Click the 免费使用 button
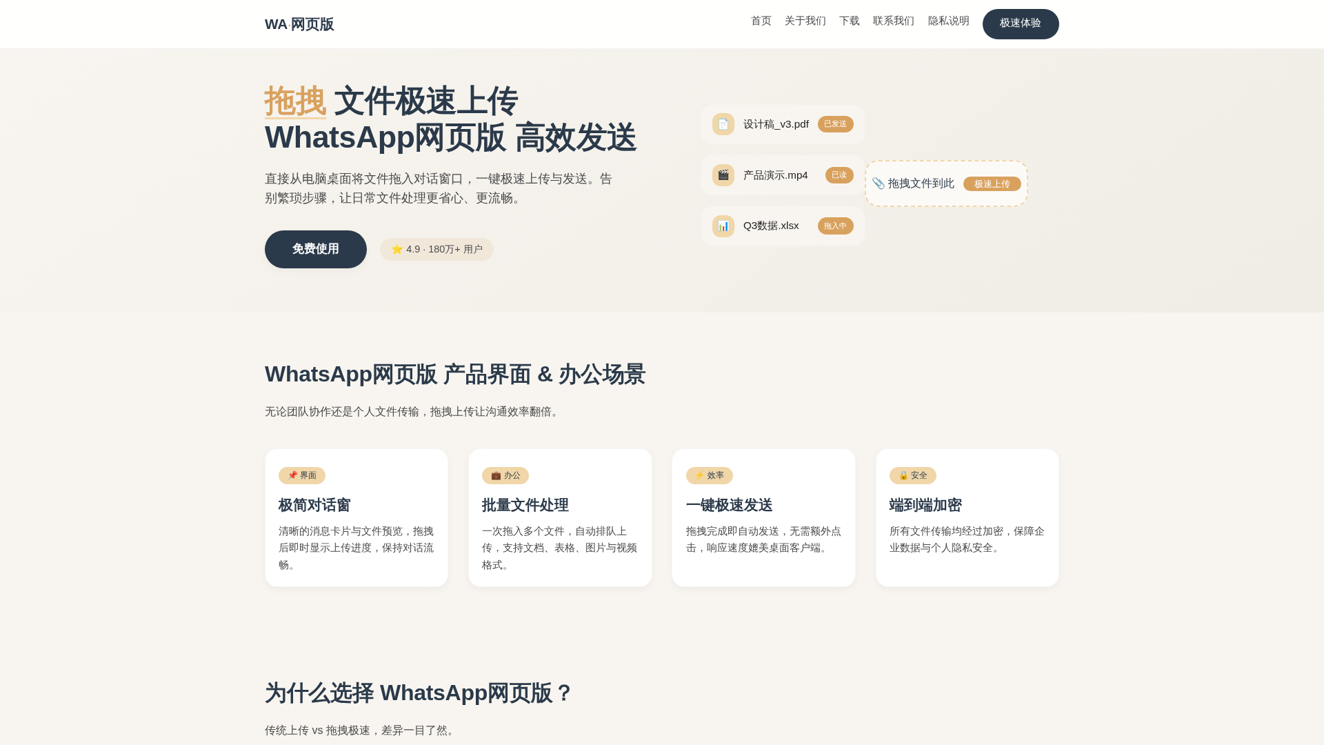The width and height of the screenshot is (1324, 745). tap(316, 249)
